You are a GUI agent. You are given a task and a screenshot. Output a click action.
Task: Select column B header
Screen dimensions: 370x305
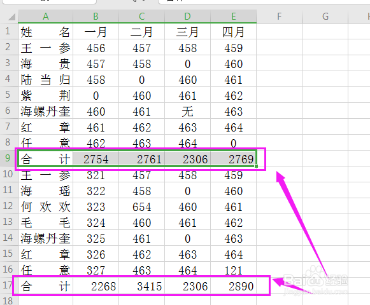96,17
